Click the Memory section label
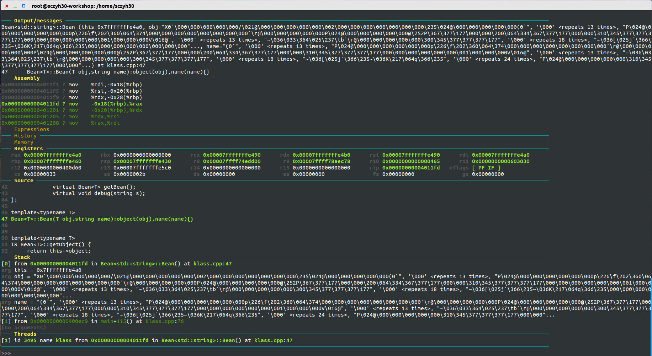This screenshot has width=652, height=356. click(24, 142)
